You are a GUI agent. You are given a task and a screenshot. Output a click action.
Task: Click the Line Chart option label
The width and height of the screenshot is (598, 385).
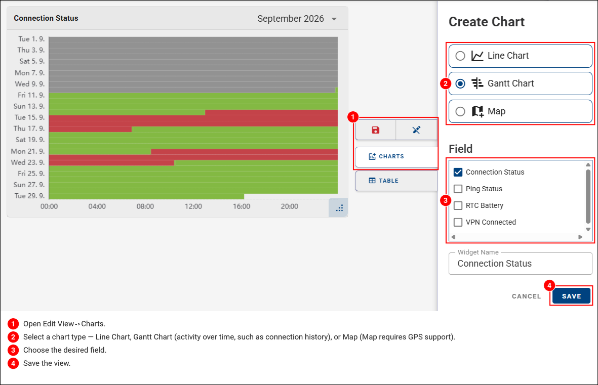tap(508, 56)
